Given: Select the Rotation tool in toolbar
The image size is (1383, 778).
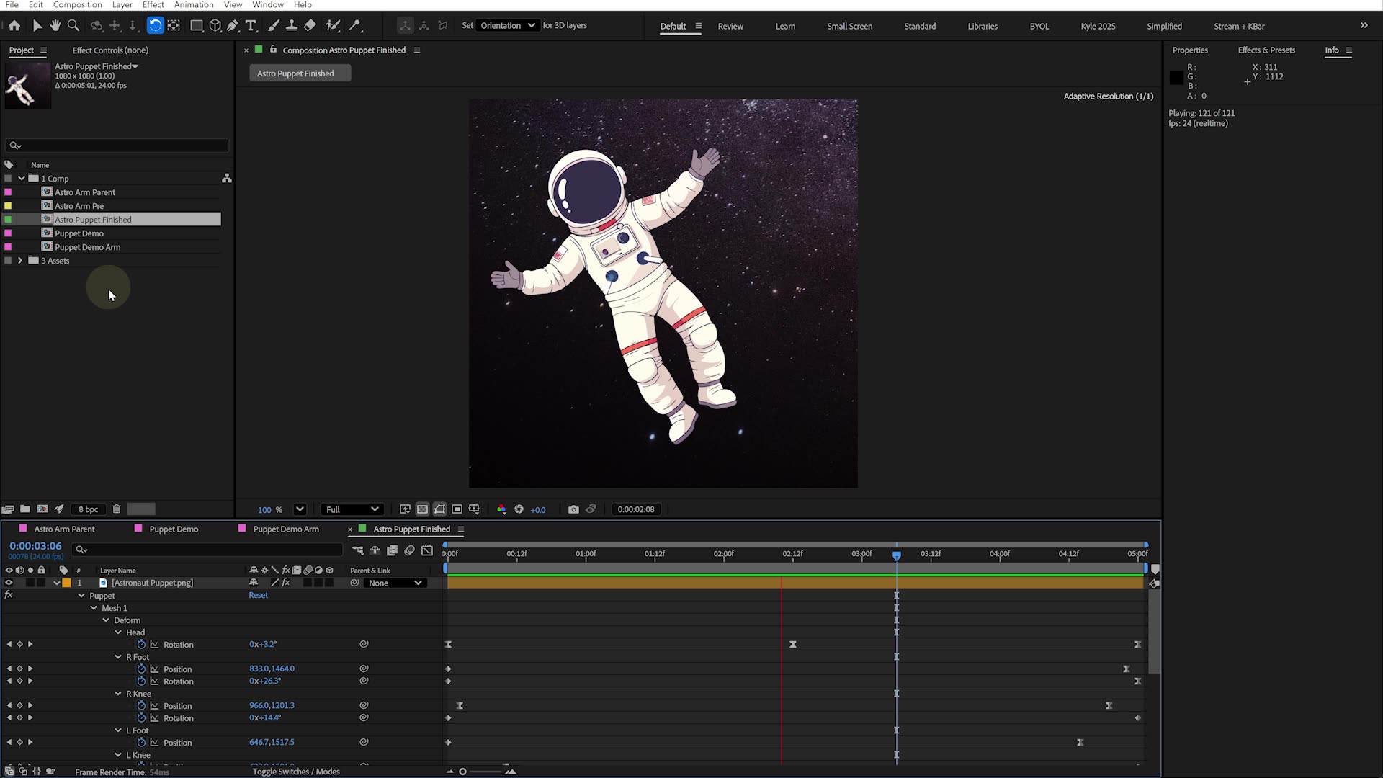Looking at the screenshot, I should (155, 25).
